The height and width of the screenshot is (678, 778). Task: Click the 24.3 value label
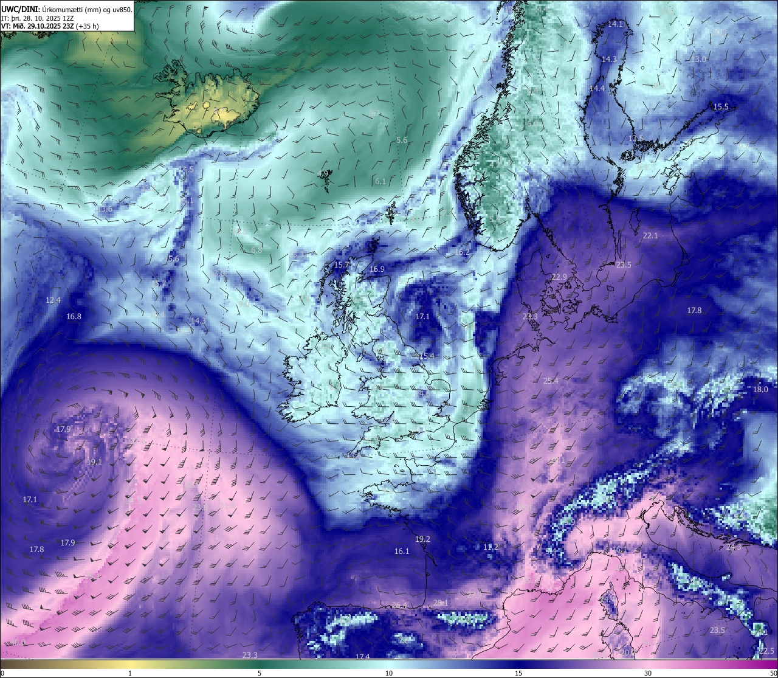pyautogui.click(x=734, y=547)
